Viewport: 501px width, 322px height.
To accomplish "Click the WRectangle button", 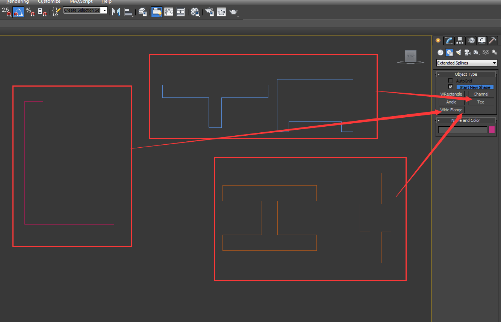I will 451,94.
